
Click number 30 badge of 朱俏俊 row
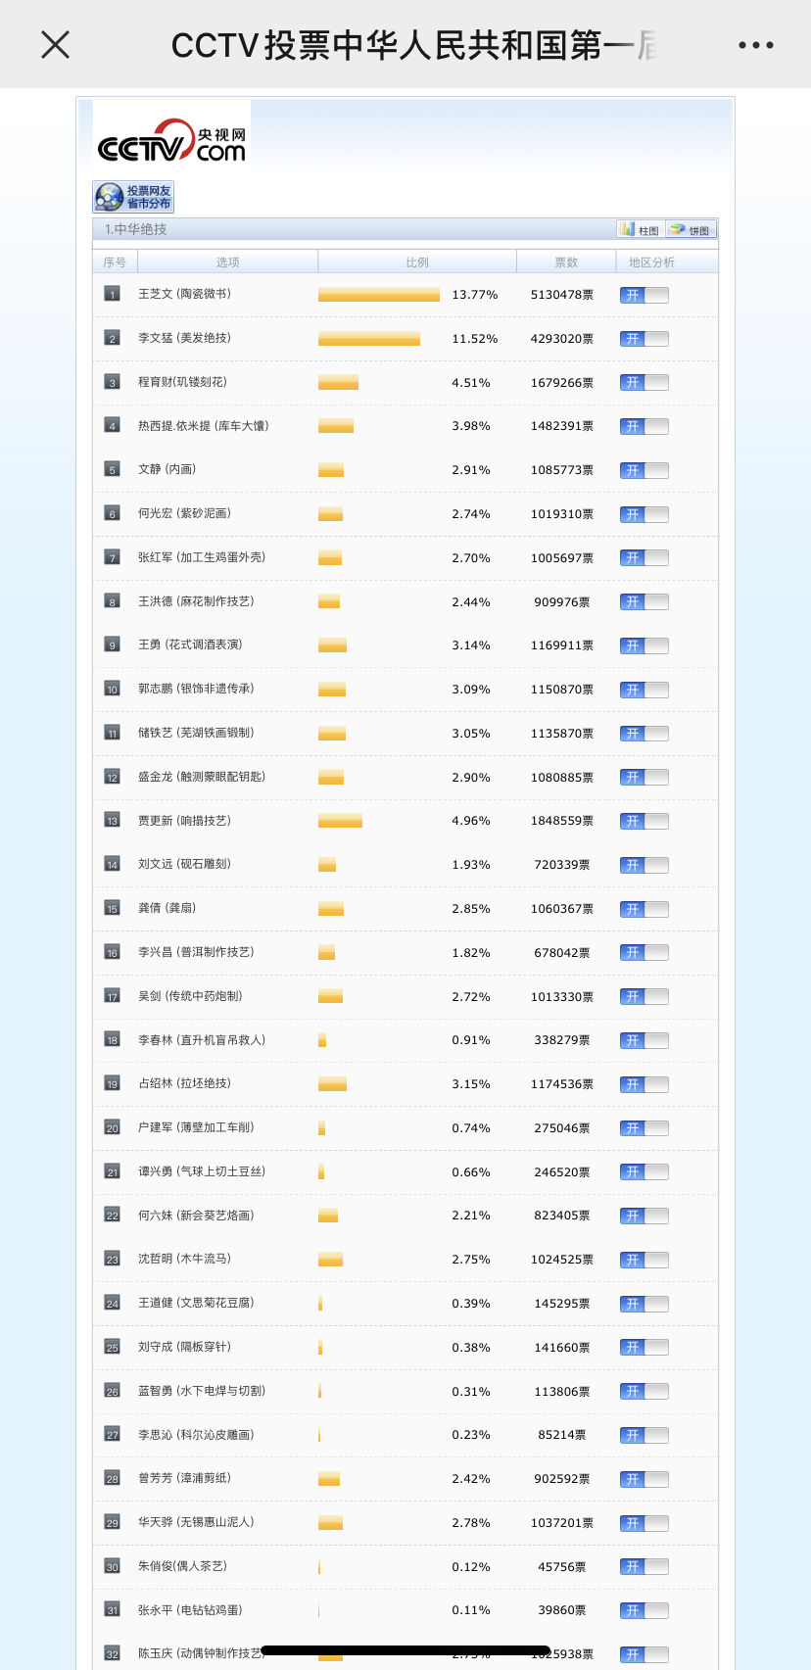pyautogui.click(x=113, y=1566)
